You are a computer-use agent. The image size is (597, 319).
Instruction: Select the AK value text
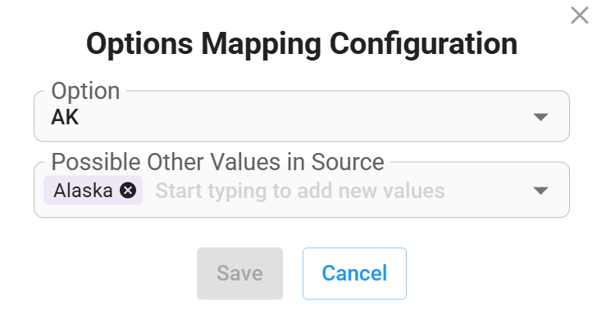click(65, 117)
